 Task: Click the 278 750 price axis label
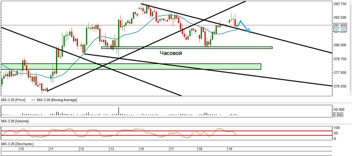(x=340, y=59)
